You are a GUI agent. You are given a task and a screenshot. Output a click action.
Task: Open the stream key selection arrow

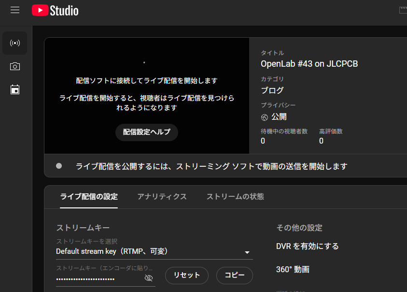coord(247,252)
